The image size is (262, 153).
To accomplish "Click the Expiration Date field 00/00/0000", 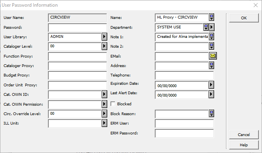I will 182,85.
